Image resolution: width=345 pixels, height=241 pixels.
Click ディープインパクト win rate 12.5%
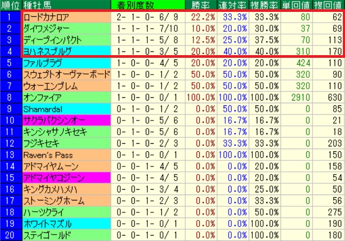[201, 40]
